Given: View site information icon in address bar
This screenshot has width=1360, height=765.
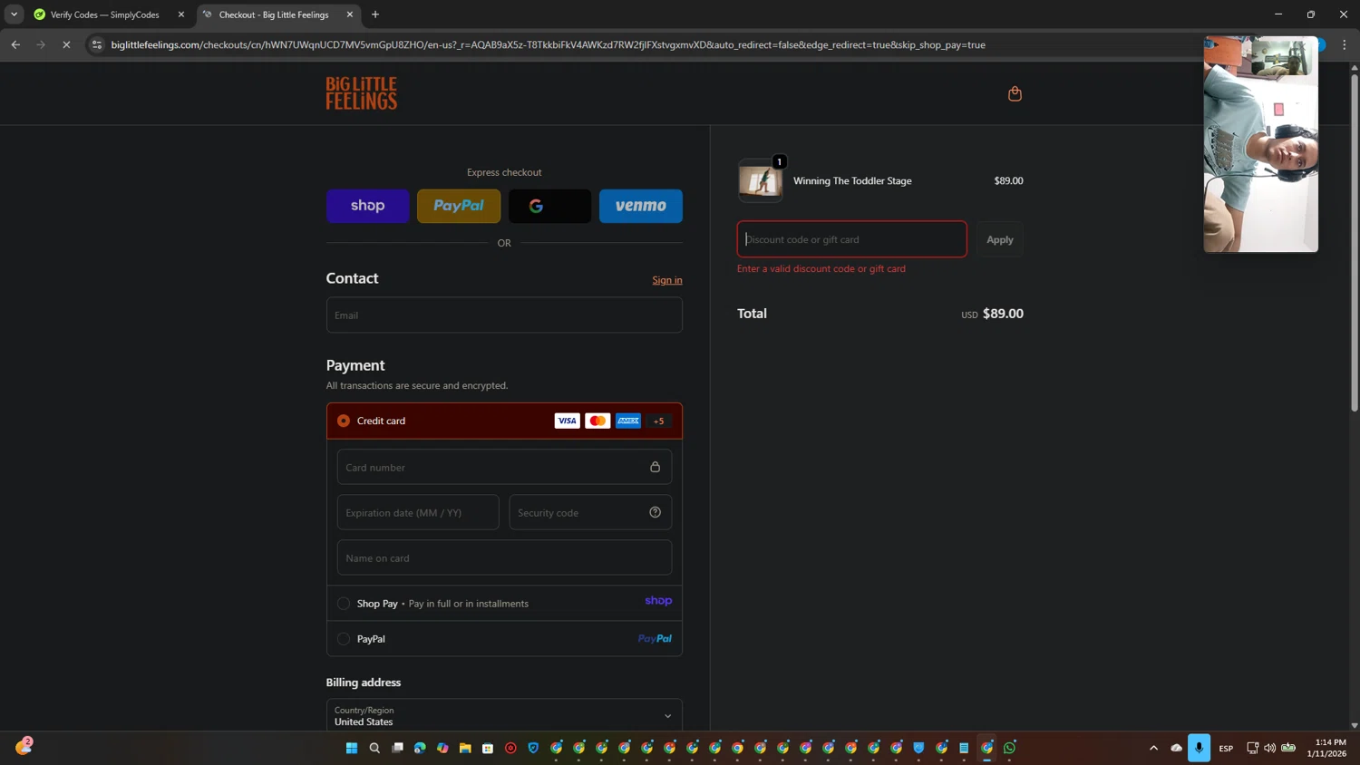Looking at the screenshot, I should (x=97, y=44).
